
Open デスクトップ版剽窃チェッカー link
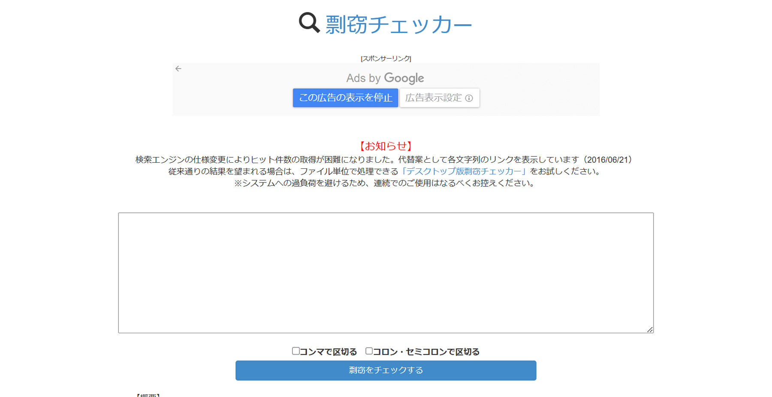[464, 171]
